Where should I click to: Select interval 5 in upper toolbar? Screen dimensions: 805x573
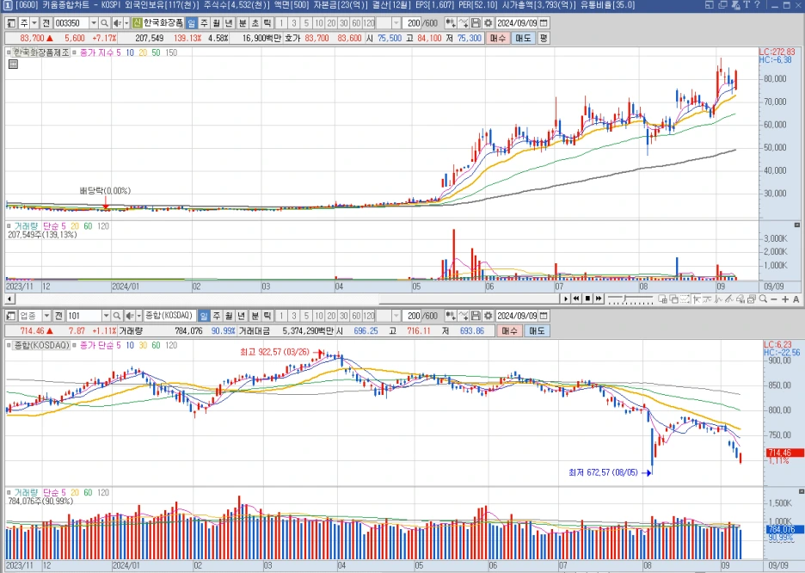pos(306,23)
